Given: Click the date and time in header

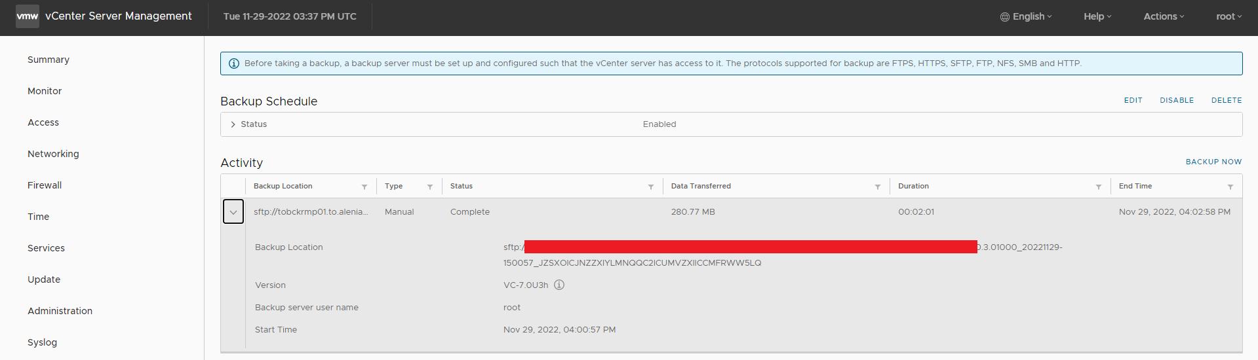Looking at the screenshot, I should [x=290, y=16].
